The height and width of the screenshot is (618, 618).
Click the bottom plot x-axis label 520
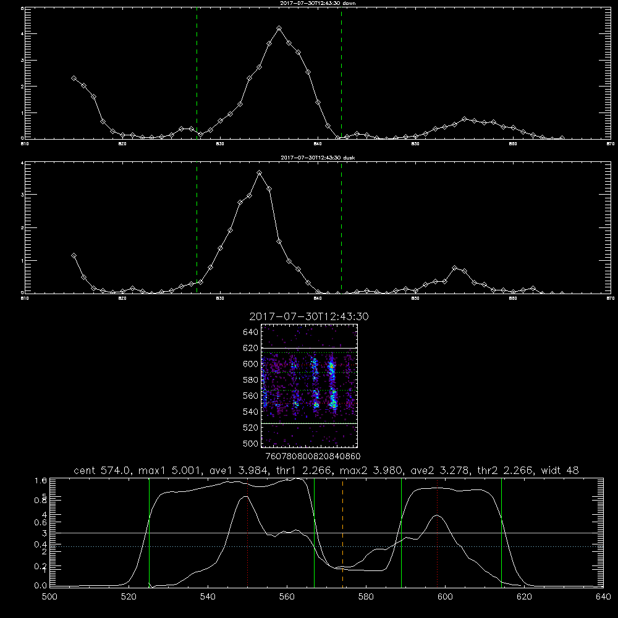(x=129, y=597)
